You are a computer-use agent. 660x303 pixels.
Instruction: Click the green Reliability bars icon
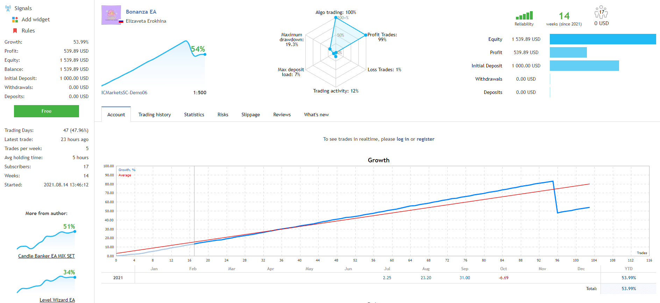click(x=524, y=15)
